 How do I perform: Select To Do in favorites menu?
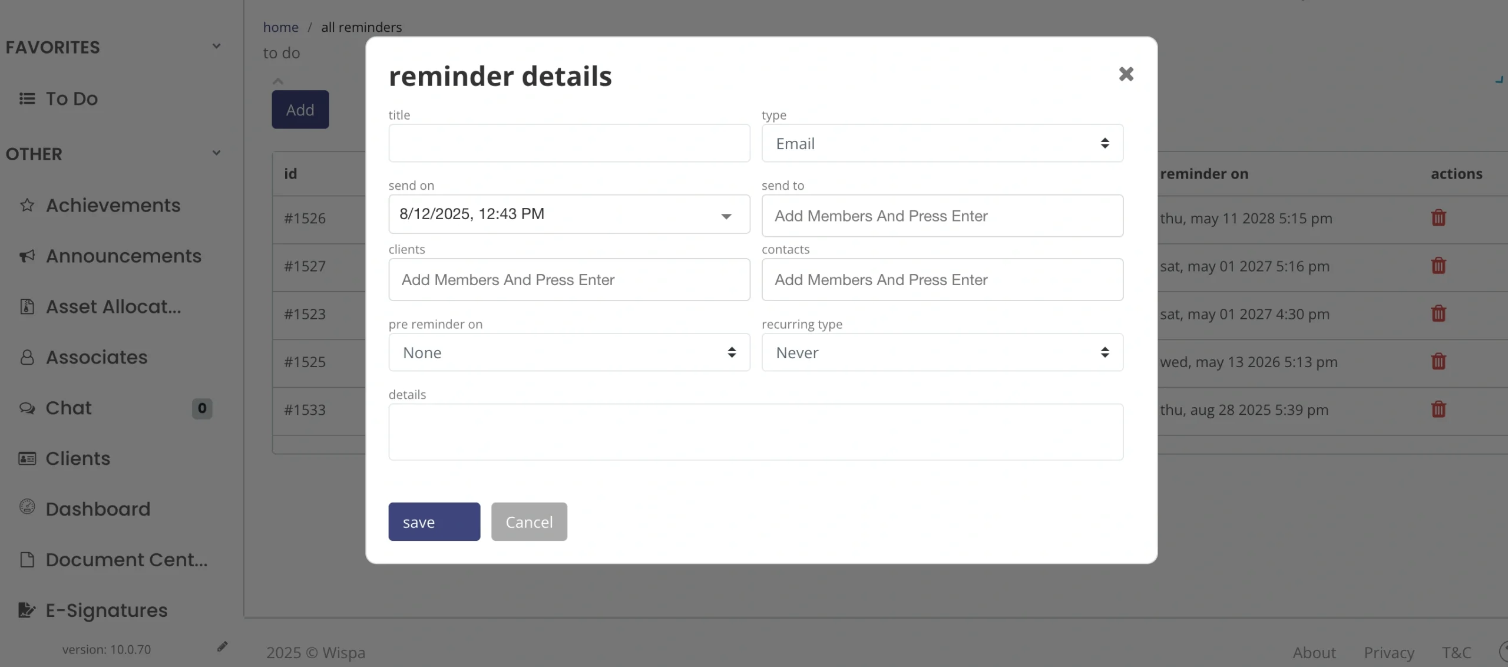click(71, 98)
